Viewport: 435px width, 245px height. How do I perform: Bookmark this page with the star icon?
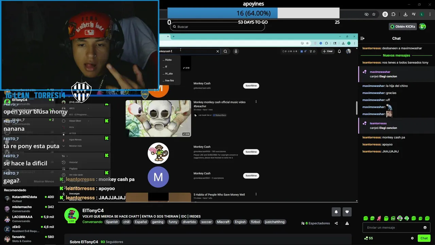374,14
